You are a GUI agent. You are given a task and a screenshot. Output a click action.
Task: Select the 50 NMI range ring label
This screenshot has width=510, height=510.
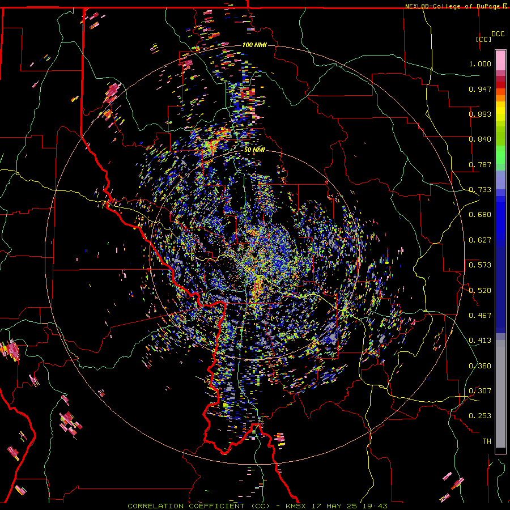click(254, 150)
